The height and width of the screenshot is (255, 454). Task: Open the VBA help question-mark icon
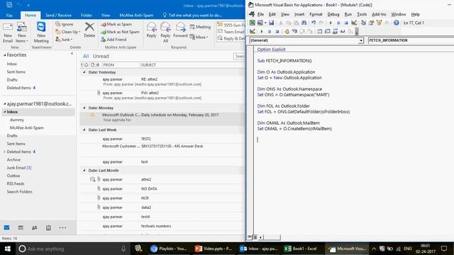(x=396, y=23)
